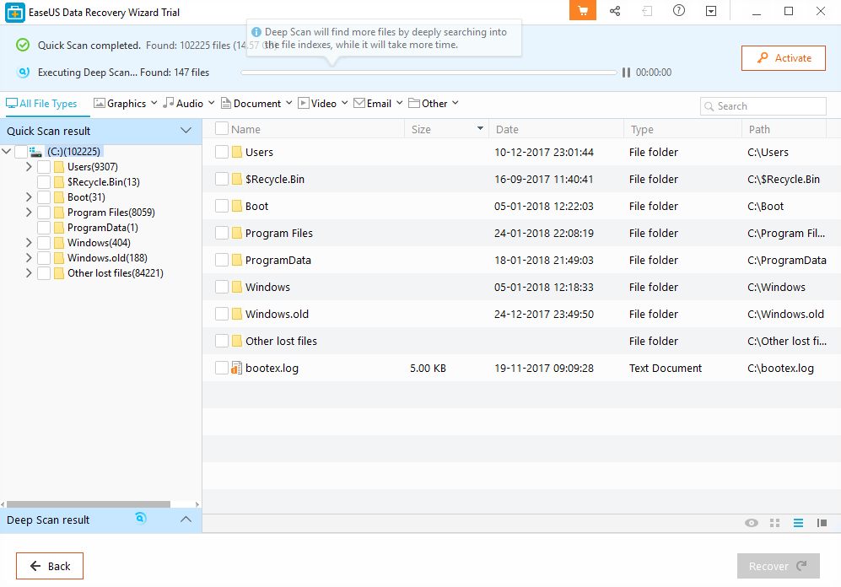Check the C: drive checkbox in tree

(21, 153)
